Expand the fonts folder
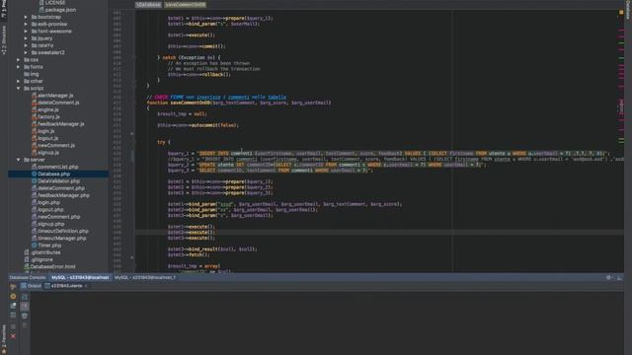This screenshot has height=355, width=632. [18, 67]
